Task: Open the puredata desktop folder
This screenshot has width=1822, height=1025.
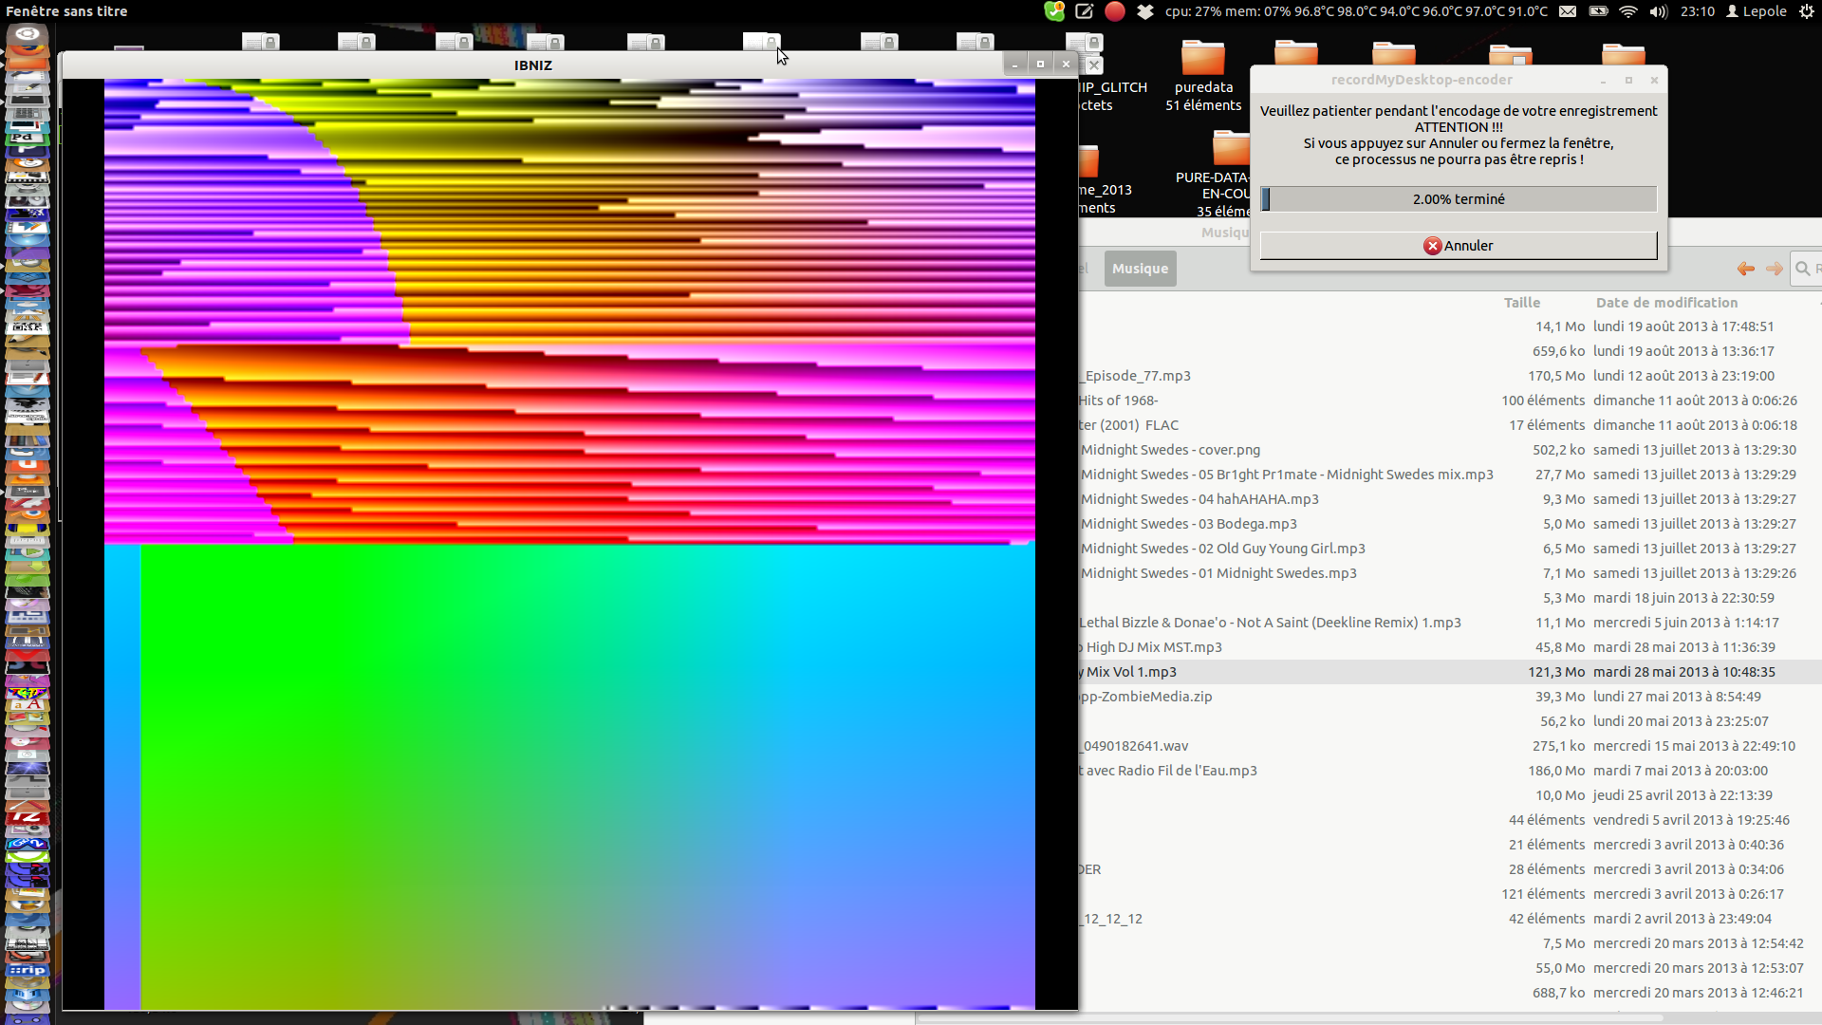Action: click(x=1203, y=61)
